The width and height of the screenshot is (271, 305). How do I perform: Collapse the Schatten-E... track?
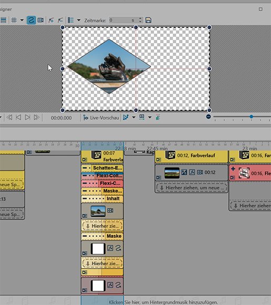coord(85,168)
